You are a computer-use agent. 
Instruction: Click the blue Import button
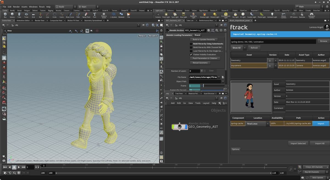[x=321, y=123]
